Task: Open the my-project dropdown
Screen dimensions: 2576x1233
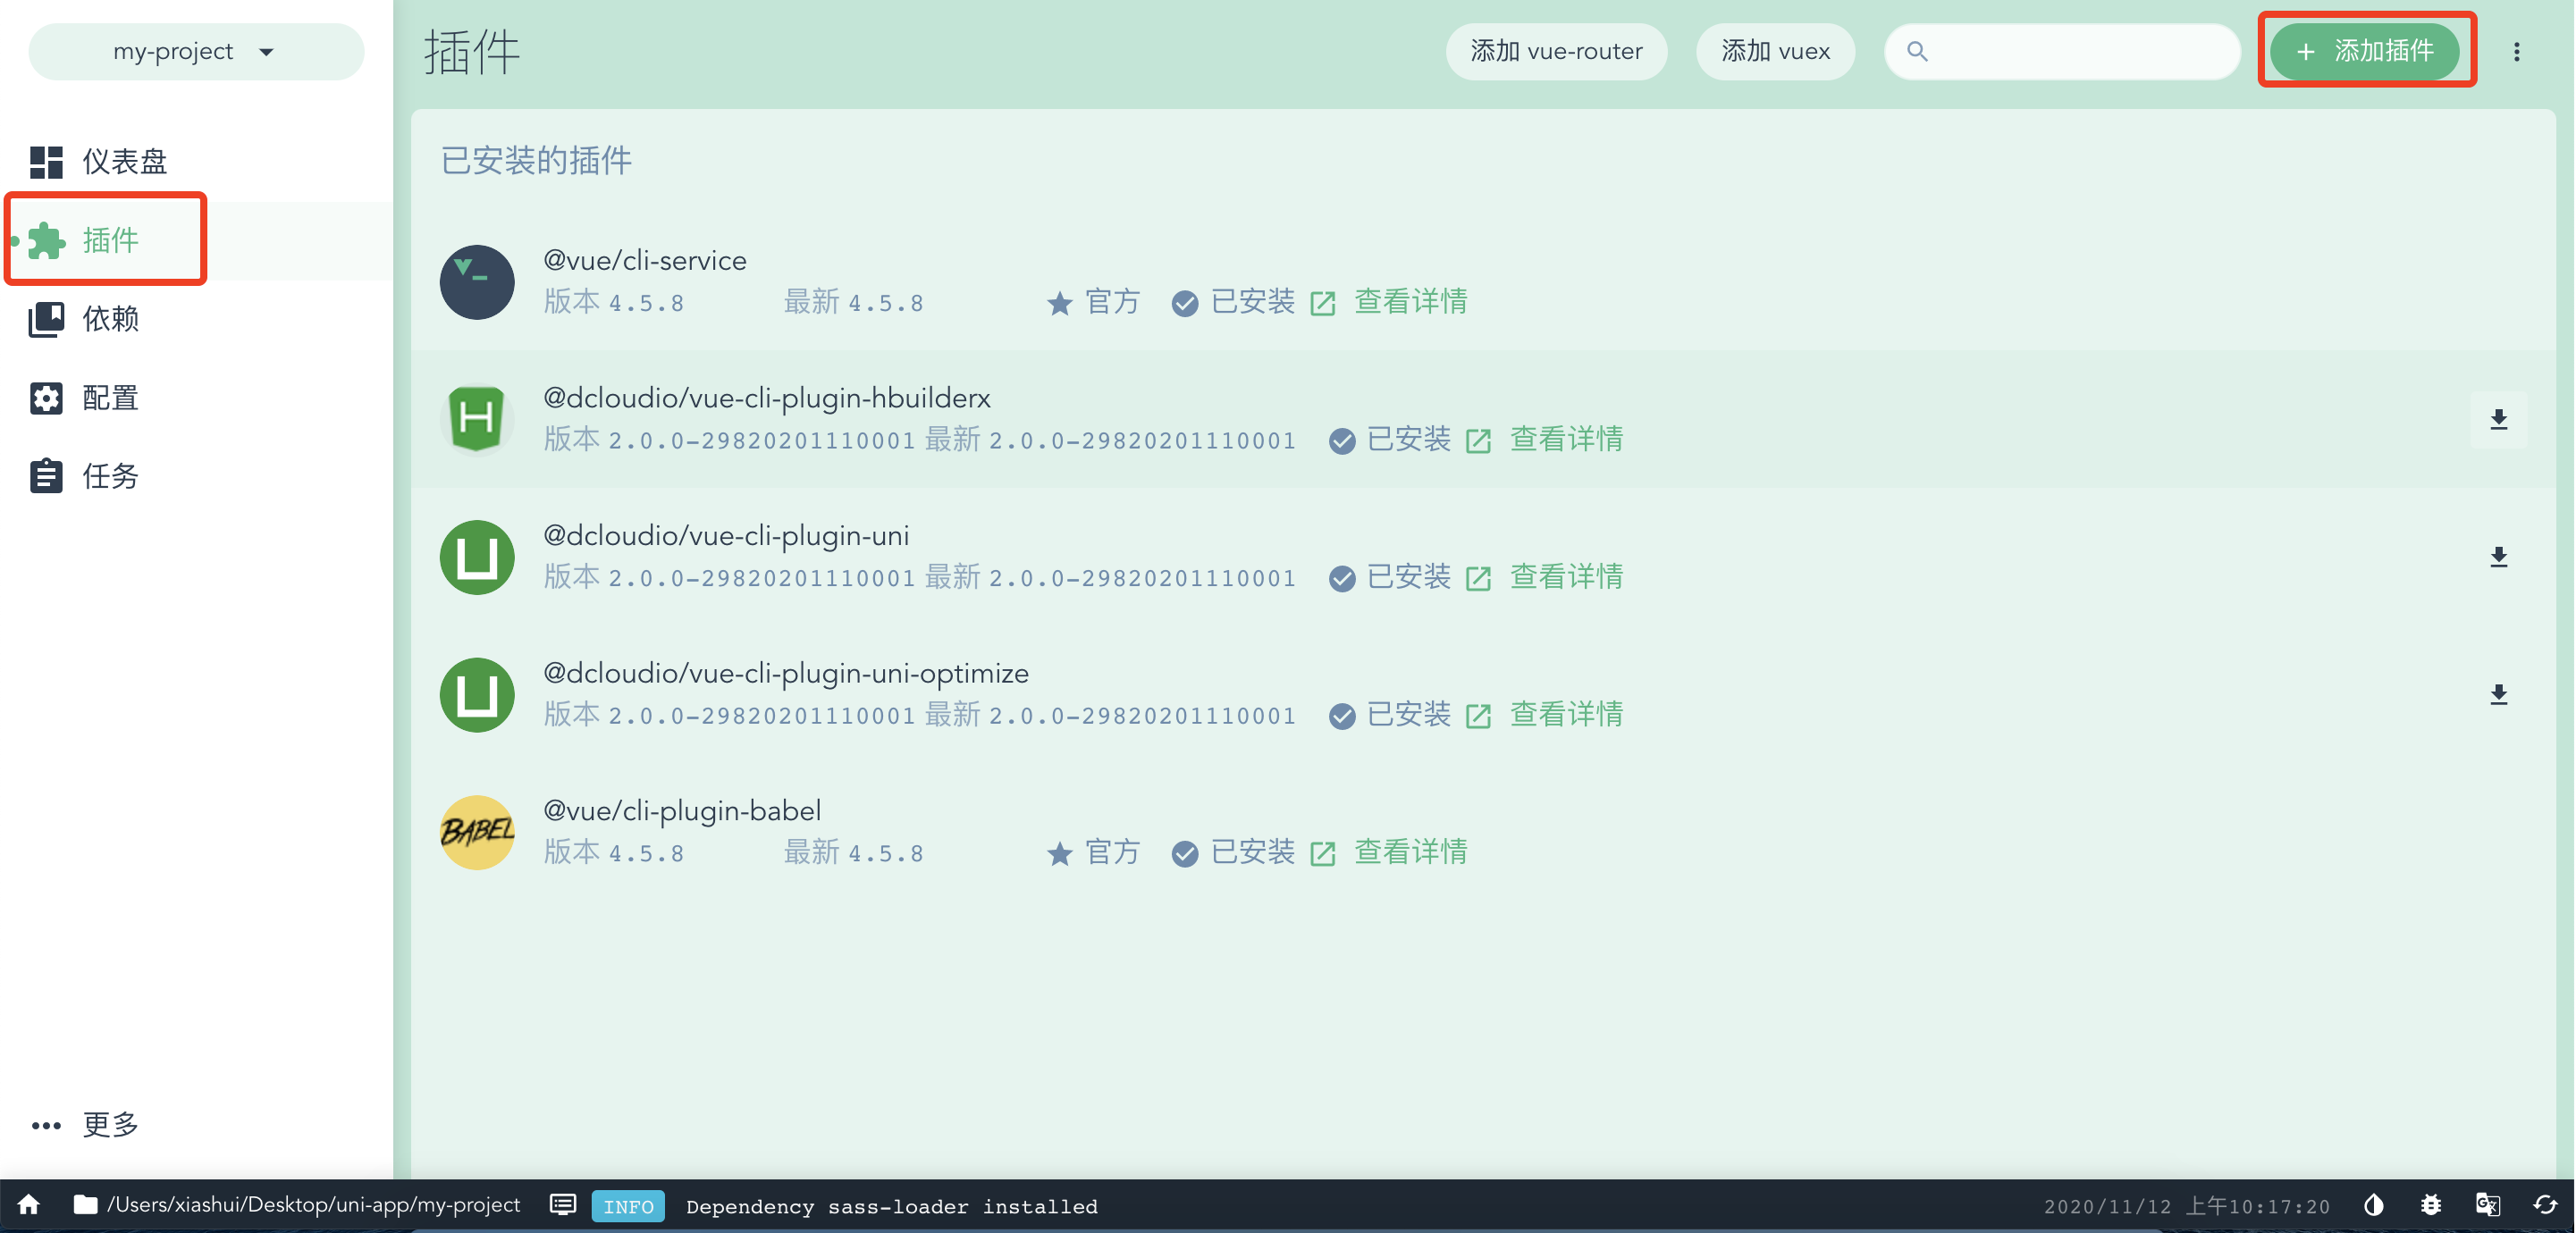Action: pos(196,52)
